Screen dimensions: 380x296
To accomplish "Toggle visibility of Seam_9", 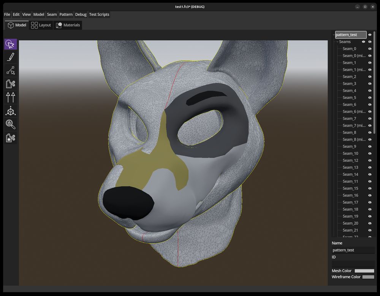I will pos(370,146).
